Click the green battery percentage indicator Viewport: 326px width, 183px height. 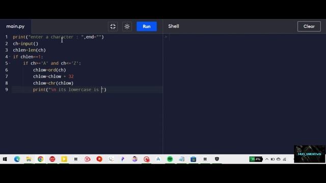coord(256,159)
